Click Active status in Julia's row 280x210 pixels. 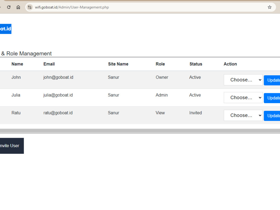pyautogui.click(x=195, y=95)
